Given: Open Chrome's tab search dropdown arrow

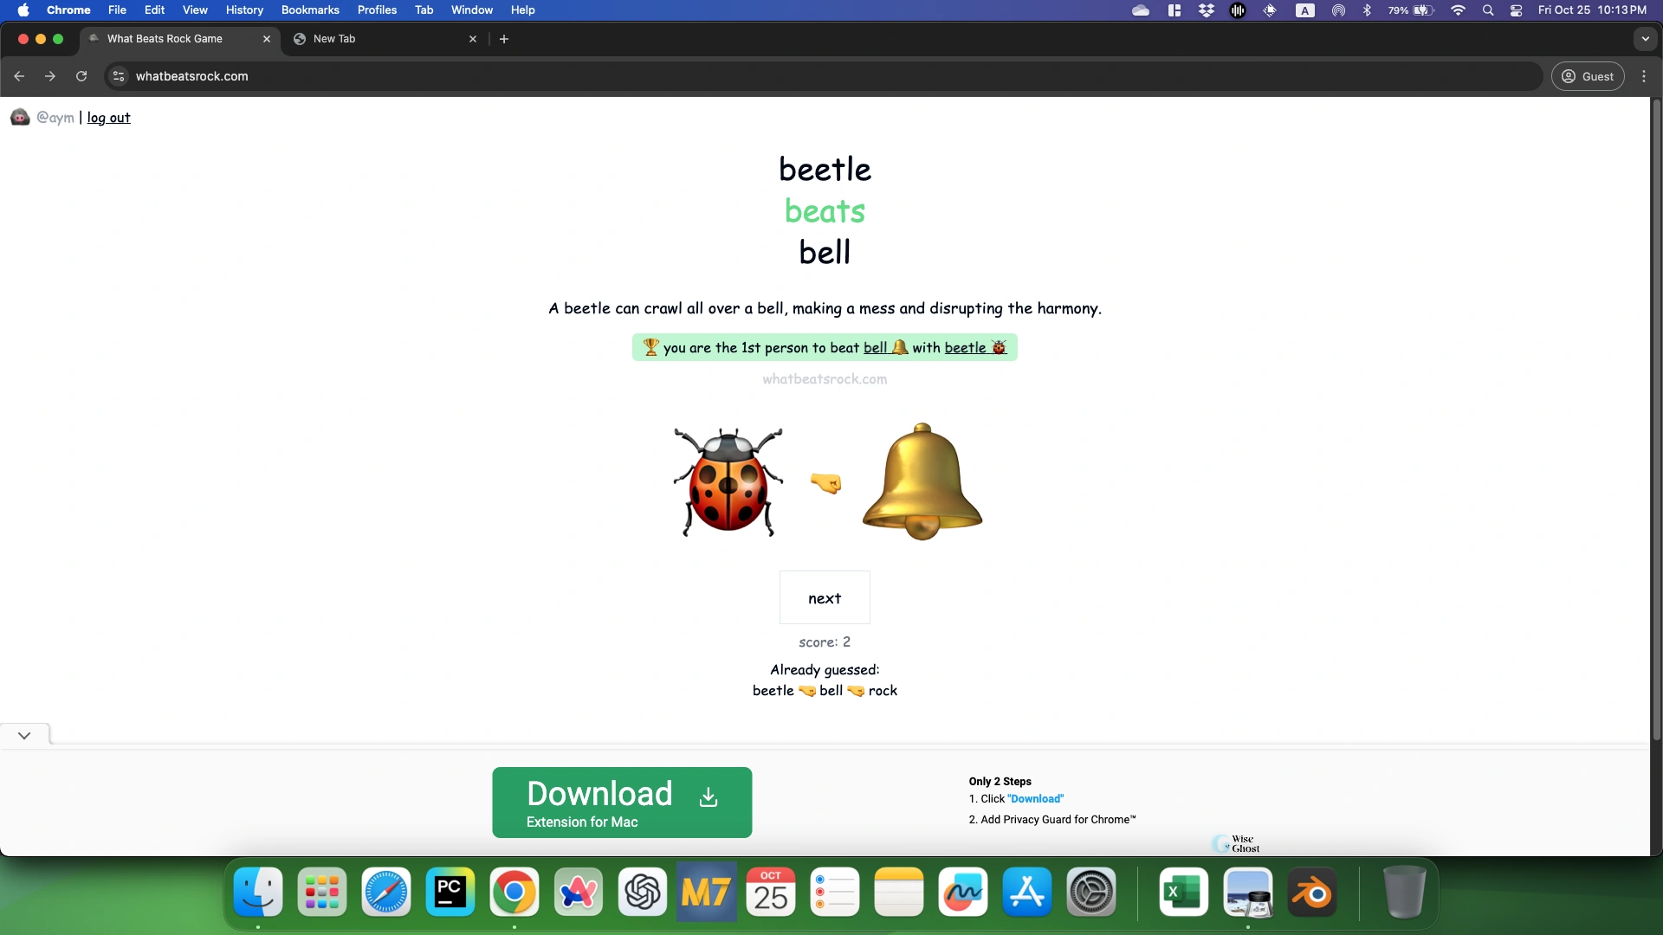Looking at the screenshot, I should (1645, 39).
